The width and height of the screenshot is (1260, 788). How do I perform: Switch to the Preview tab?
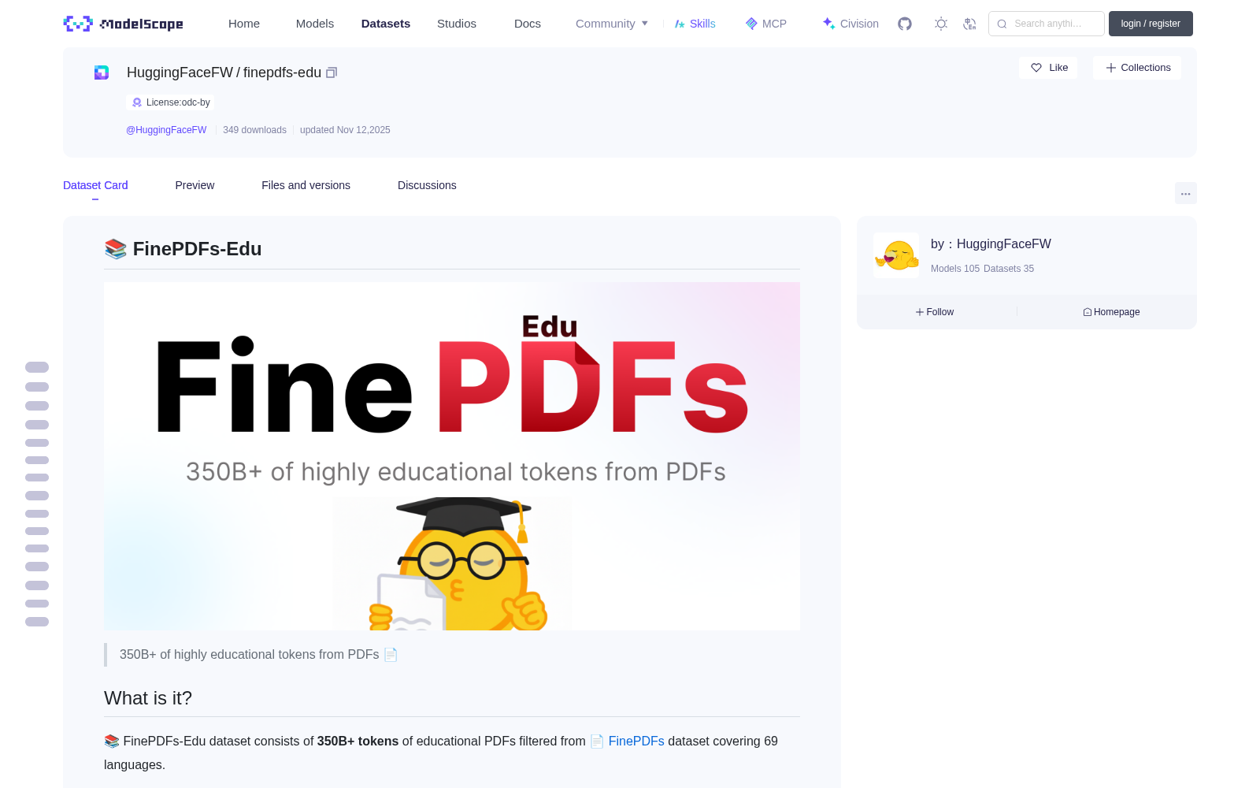195,185
